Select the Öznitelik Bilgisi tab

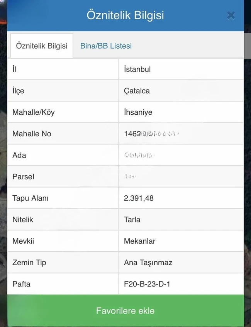tap(42, 46)
